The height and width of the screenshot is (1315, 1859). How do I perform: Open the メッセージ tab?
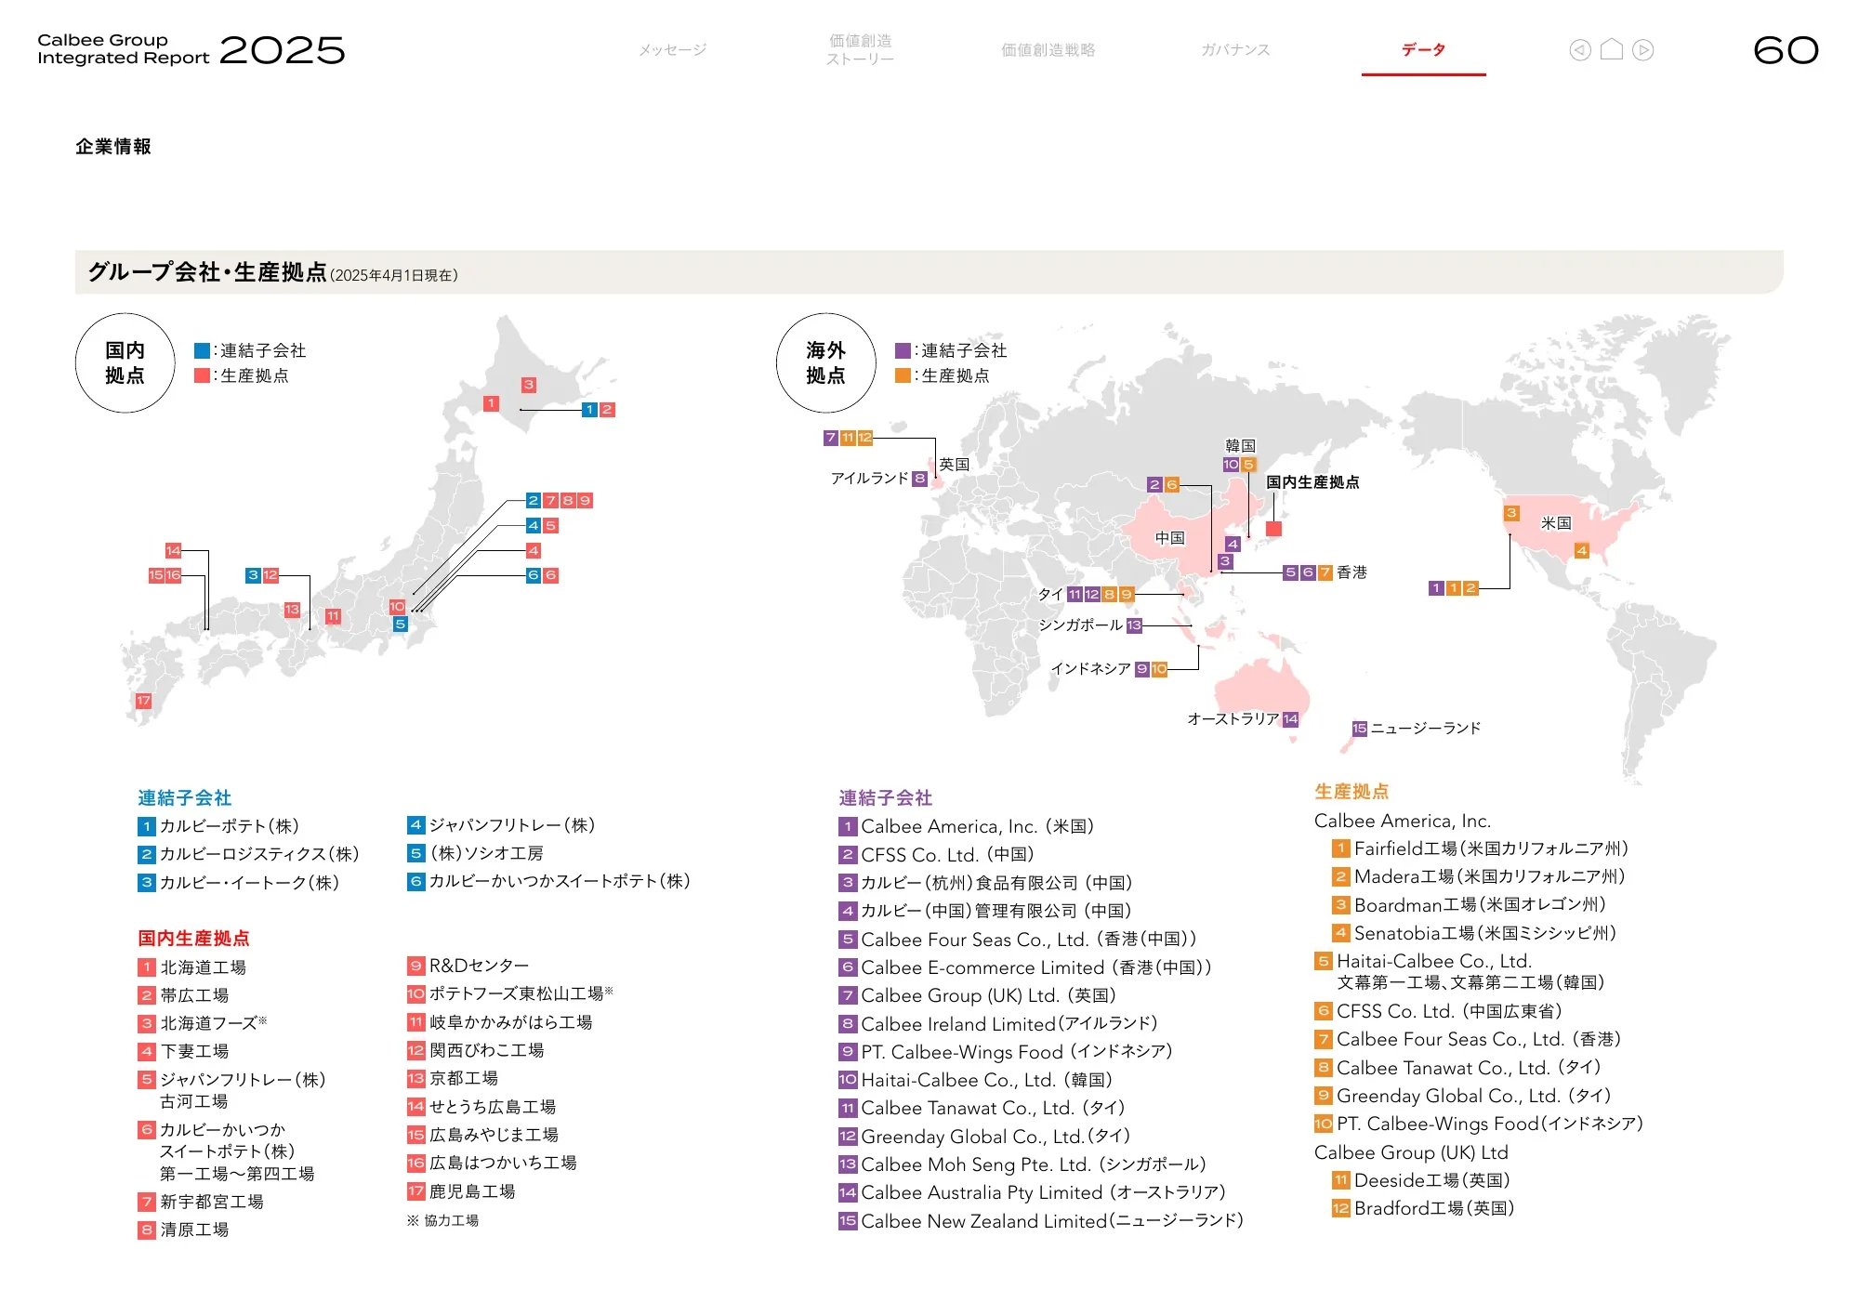point(672,50)
